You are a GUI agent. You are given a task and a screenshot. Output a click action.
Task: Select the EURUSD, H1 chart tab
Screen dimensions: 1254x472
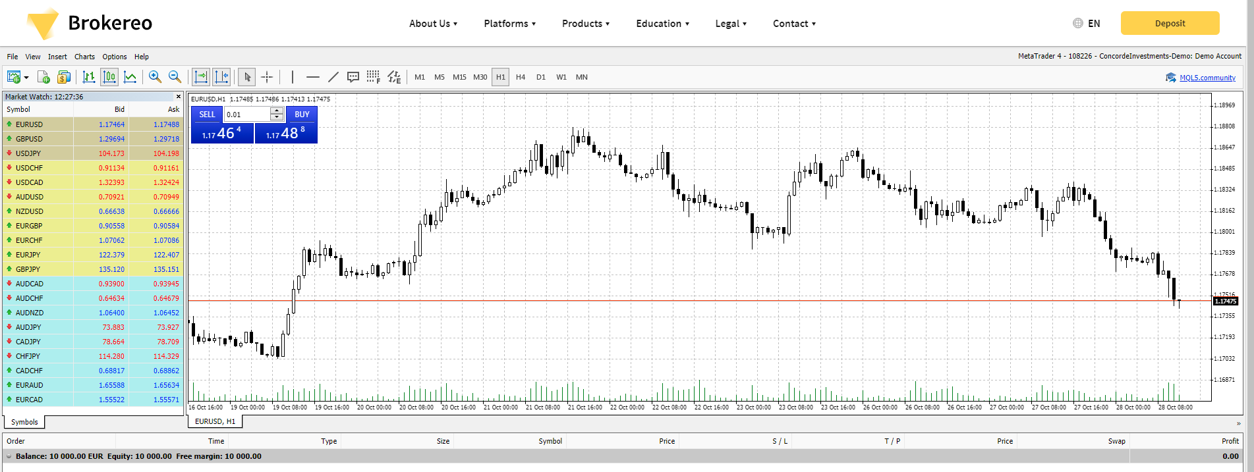[x=215, y=421]
